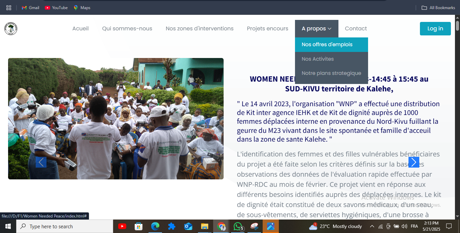Select Nos Activites menu item
This screenshot has height=233, width=460.
[331, 59]
